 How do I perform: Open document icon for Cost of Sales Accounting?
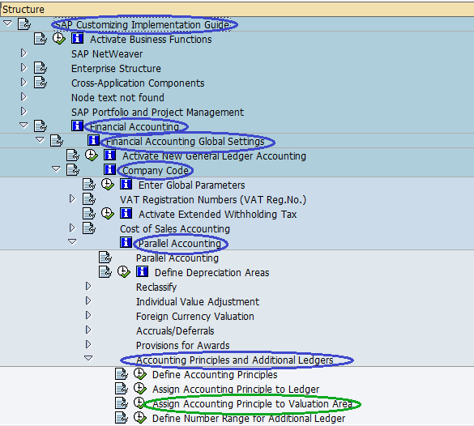89,228
